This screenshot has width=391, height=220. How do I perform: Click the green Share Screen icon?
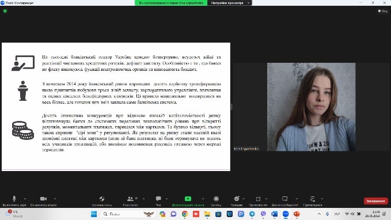click(188, 199)
